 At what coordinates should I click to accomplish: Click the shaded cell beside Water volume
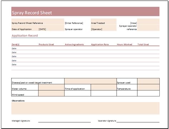point(51,87)
